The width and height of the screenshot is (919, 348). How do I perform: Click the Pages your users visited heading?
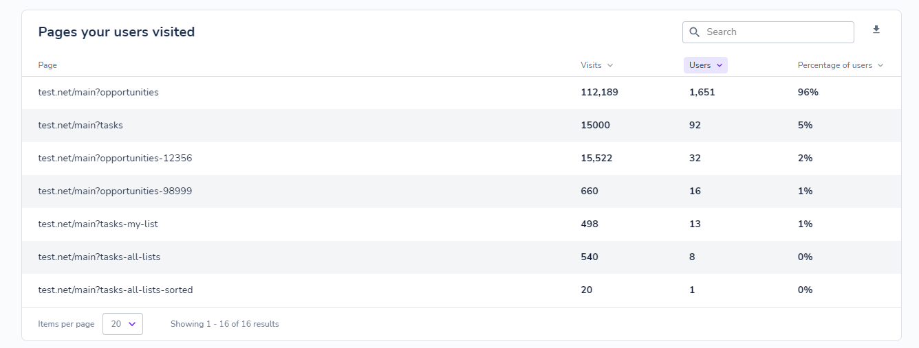pos(116,32)
